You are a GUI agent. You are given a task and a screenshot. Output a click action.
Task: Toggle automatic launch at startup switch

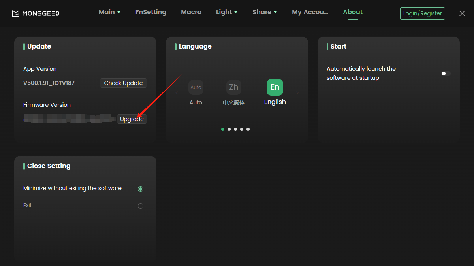[446, 74]
